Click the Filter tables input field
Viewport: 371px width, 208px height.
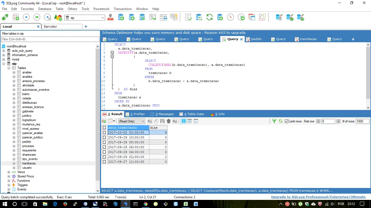[x=50, y=39]
